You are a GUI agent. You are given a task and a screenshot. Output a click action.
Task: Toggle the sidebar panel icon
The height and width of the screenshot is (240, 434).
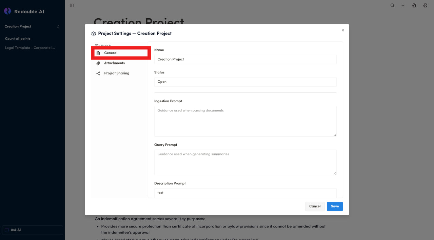[x=72, y=5]
